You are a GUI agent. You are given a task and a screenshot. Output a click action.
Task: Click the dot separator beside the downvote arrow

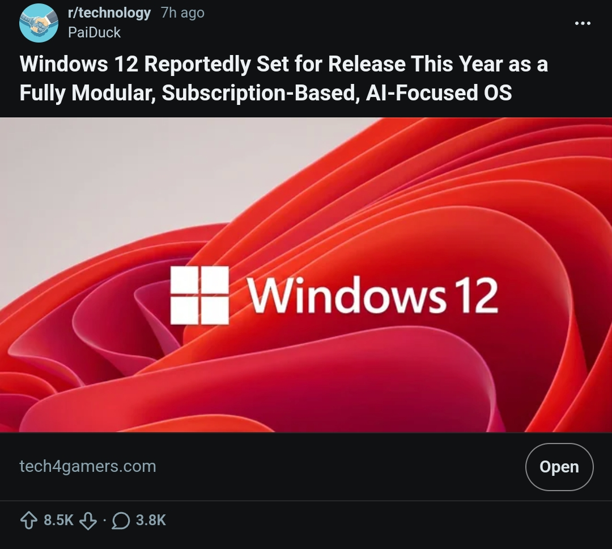[x=104, y=521]
